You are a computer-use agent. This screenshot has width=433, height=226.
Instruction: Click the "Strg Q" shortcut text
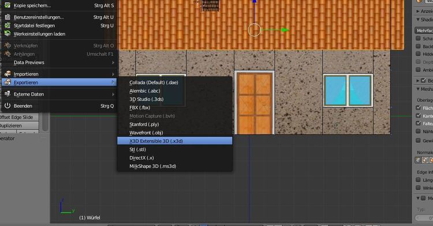(x=107, y=106)
